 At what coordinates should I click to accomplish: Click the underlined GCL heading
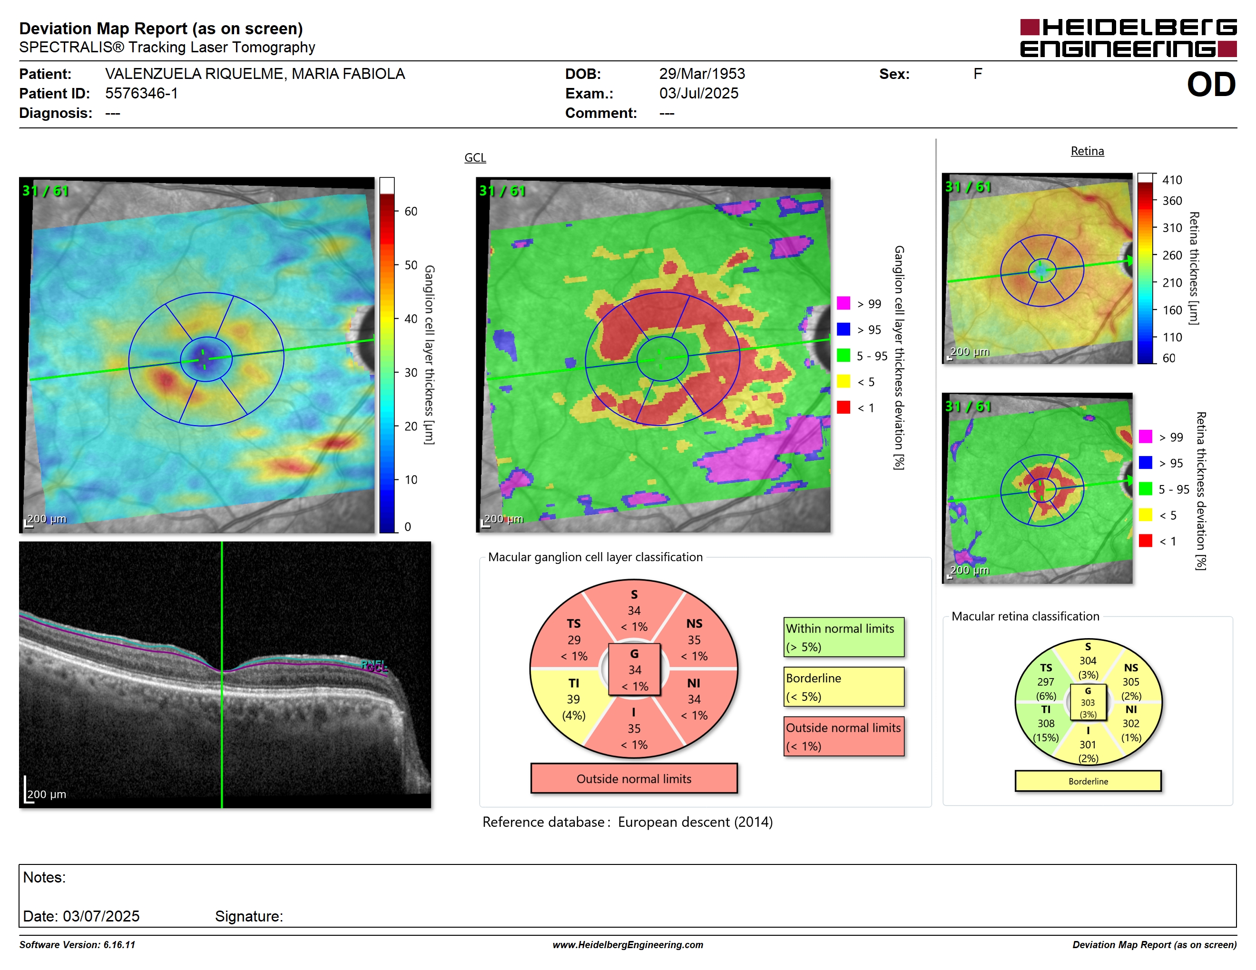click(475, 157)
